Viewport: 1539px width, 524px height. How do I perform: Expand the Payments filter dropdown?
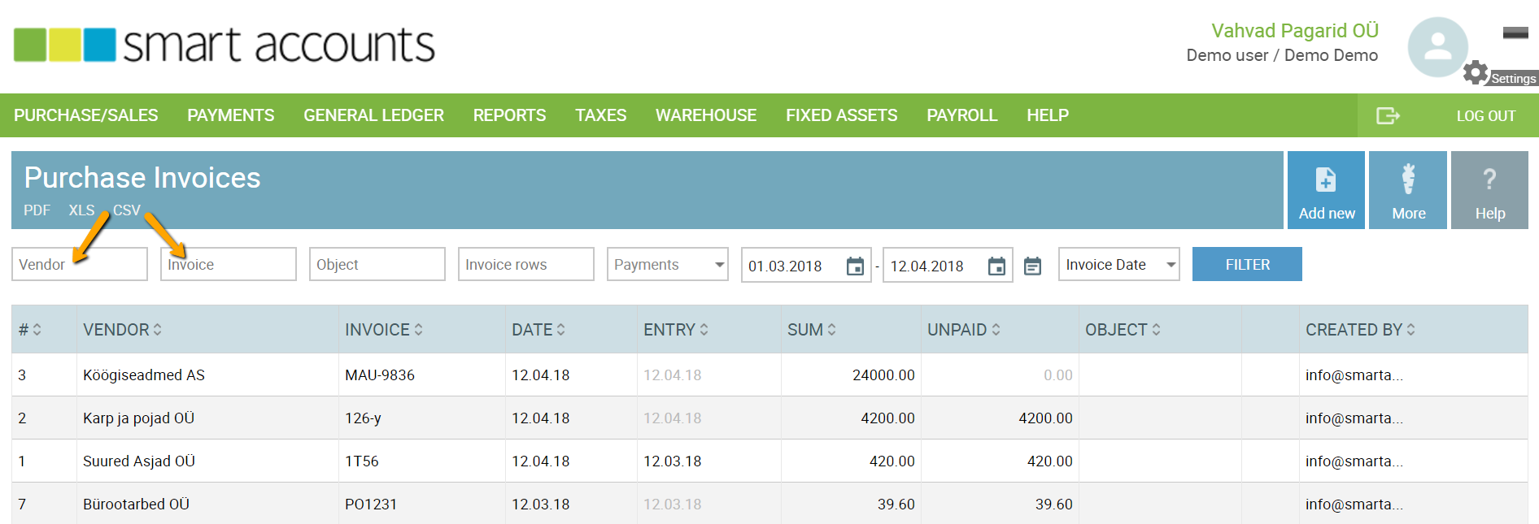coord(668,264)
